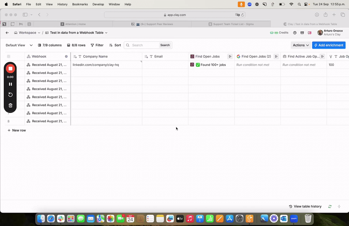
Task: Refresh the table via green sync icon
Action: (330, 207)
